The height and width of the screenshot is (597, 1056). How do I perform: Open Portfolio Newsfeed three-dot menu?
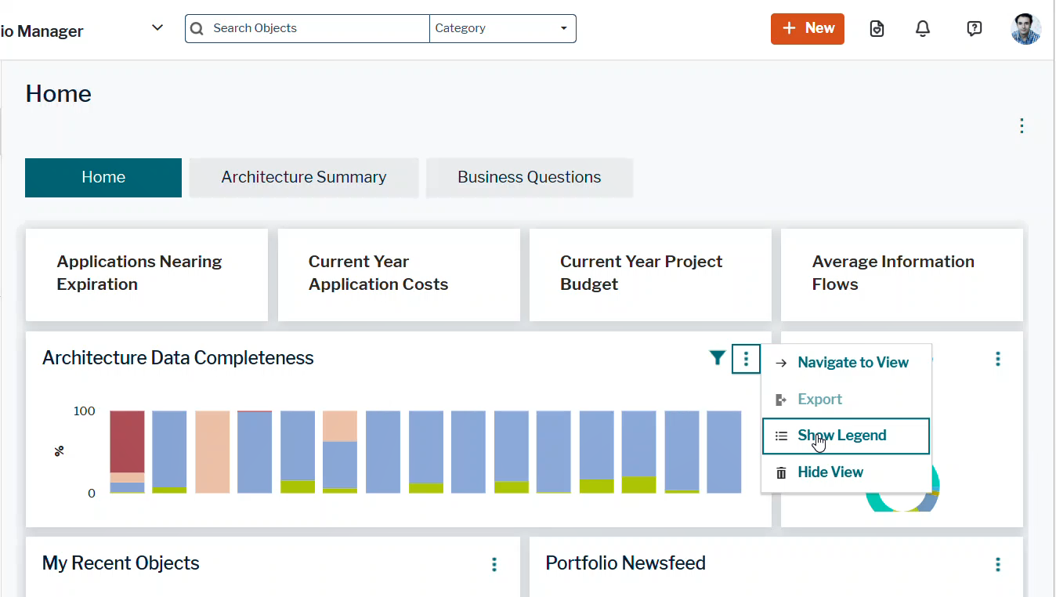997,564
